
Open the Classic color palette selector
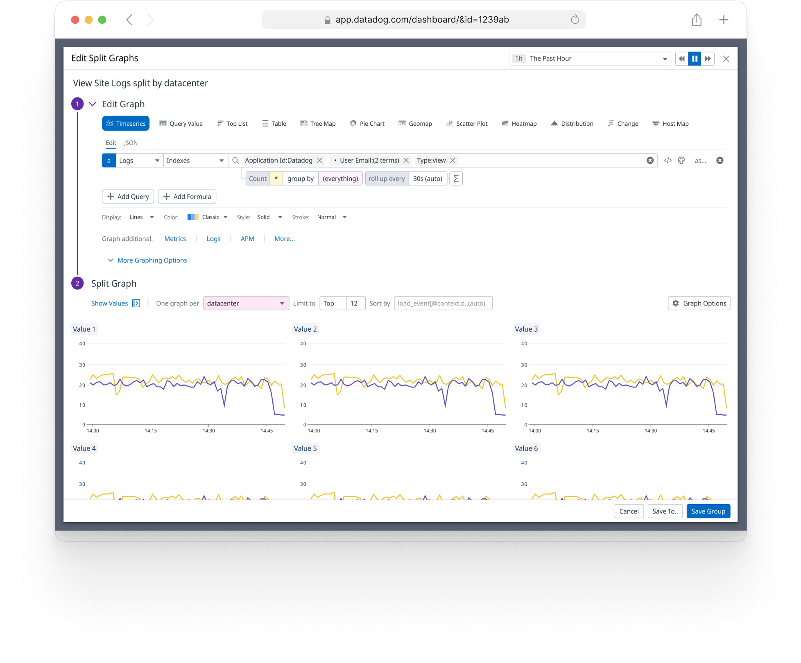(x=207, y=217)
